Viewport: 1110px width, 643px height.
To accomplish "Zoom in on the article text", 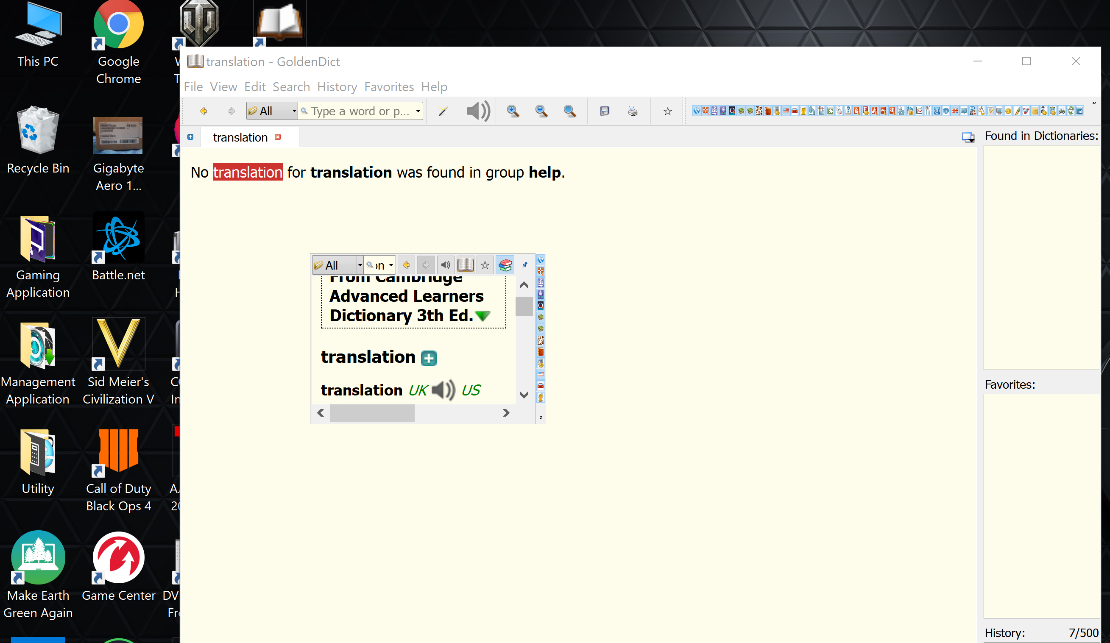I will pos(513,111).
